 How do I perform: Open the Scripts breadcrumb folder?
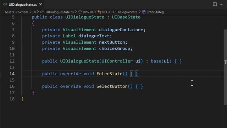pos(23,12)
